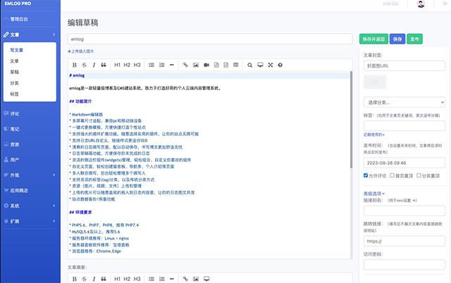Toggle preview in summary editor toolbar
This screenshot has height=283, width=451.
(x=206, y=279)
